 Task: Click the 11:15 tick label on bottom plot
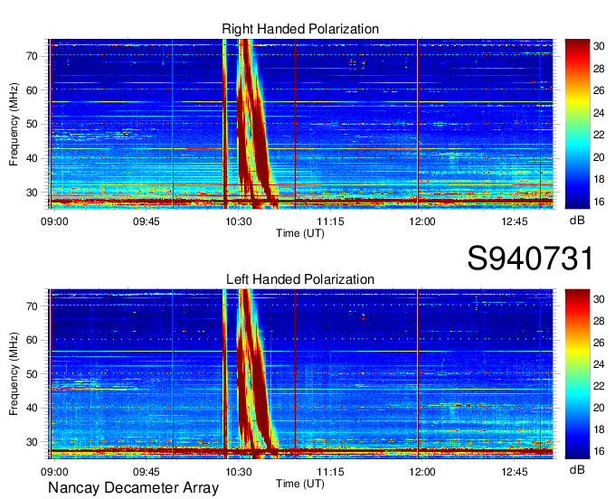[330, 472]
